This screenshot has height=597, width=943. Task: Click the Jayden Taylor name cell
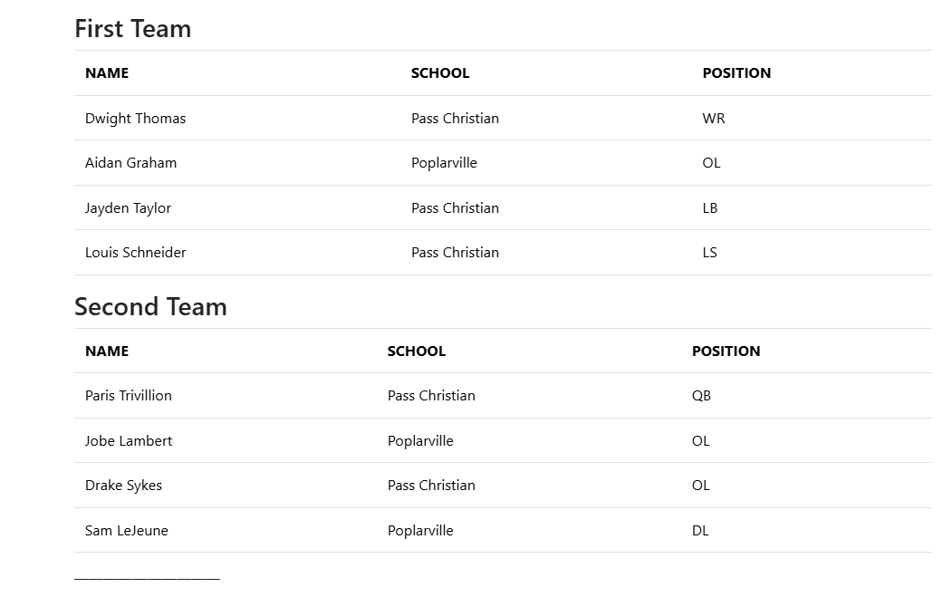tap(128, 208)
